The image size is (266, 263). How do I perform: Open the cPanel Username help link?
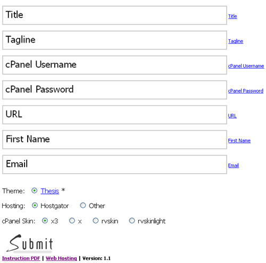coord(246,66)
